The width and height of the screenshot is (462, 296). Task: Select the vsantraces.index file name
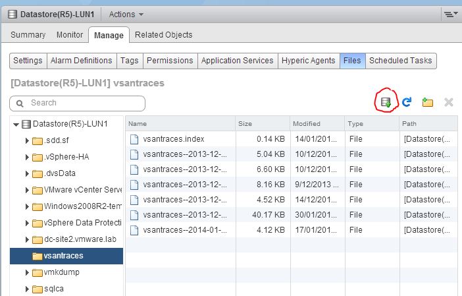pyautogui.click(x=174, y=139)
